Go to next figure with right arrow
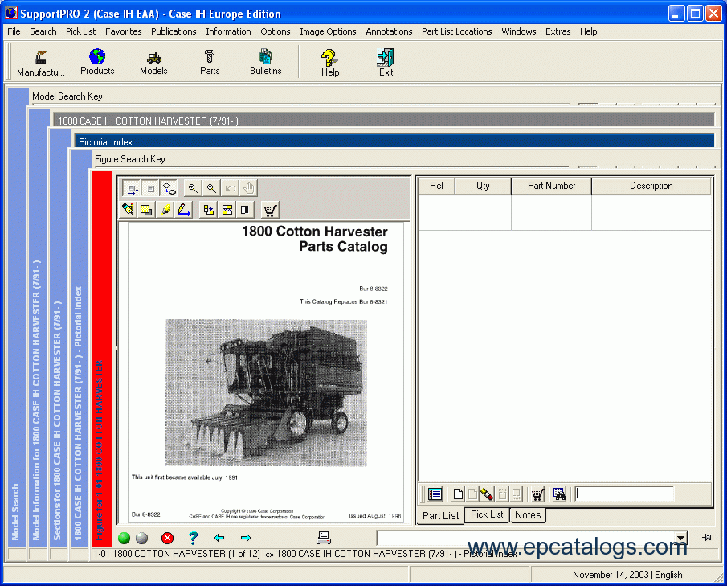 (x=246, y=538)
